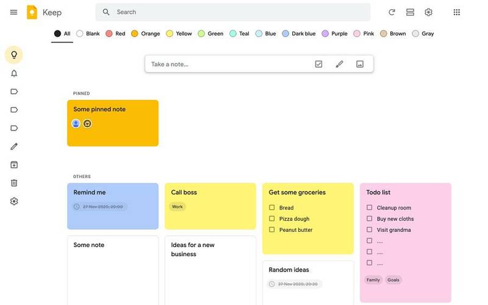Filter notes by Blank color
Viewport: 488px width, 305px height.
pyautogui.click(x=88, y=34)
